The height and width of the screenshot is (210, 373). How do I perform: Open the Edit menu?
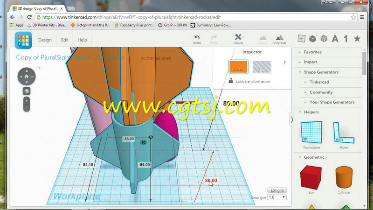coord(65,40)
